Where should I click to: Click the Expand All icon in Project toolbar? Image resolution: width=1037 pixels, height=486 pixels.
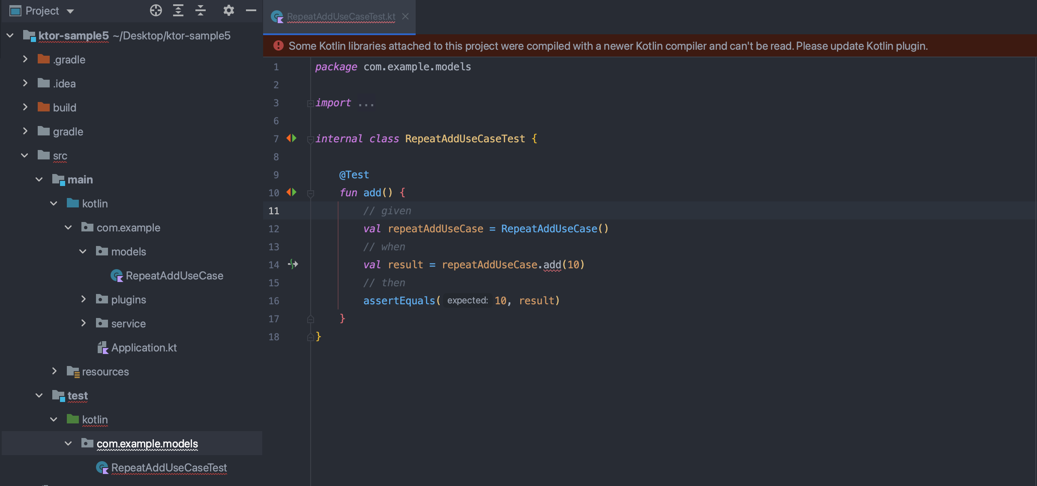coord(178,11)
